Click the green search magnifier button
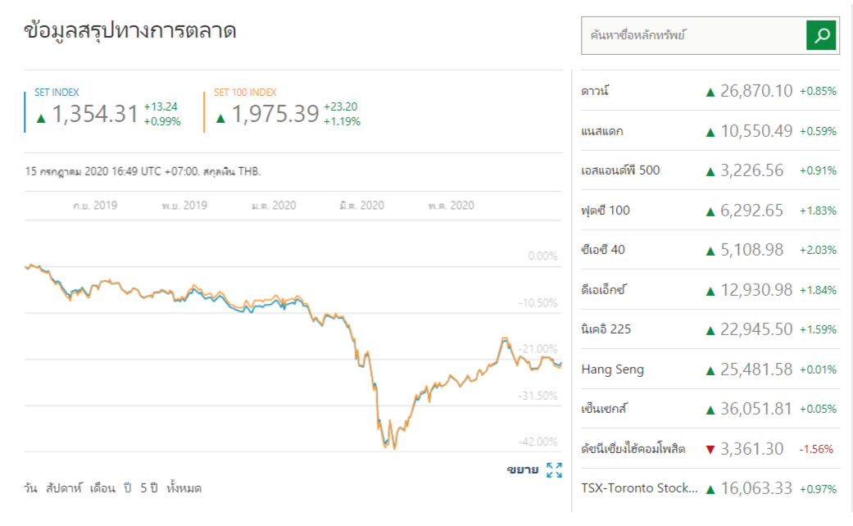The image size is (853, 526). pos(823,35)
